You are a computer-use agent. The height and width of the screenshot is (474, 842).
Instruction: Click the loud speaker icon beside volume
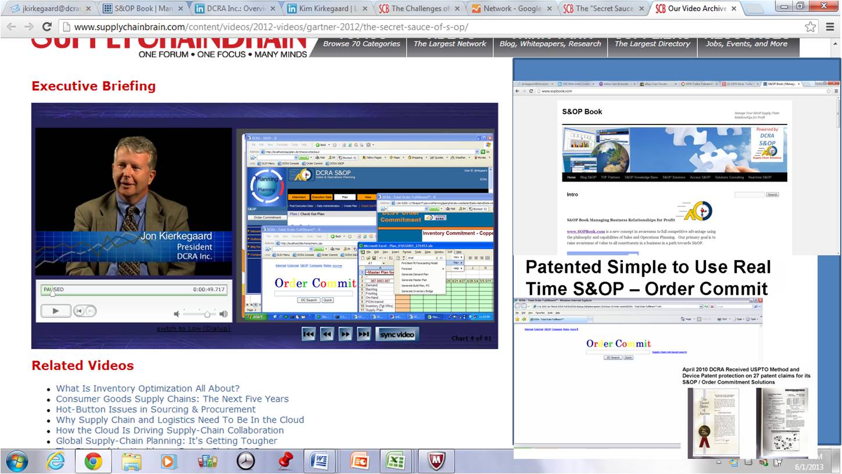pos(223,314)
